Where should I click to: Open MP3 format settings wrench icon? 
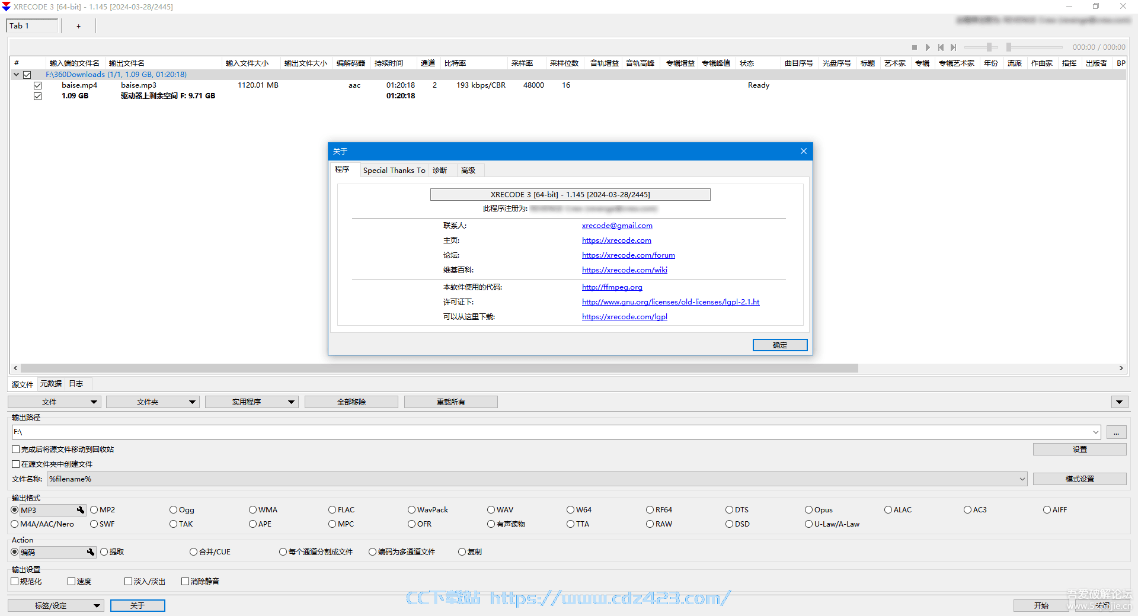(x=81, y=510)
